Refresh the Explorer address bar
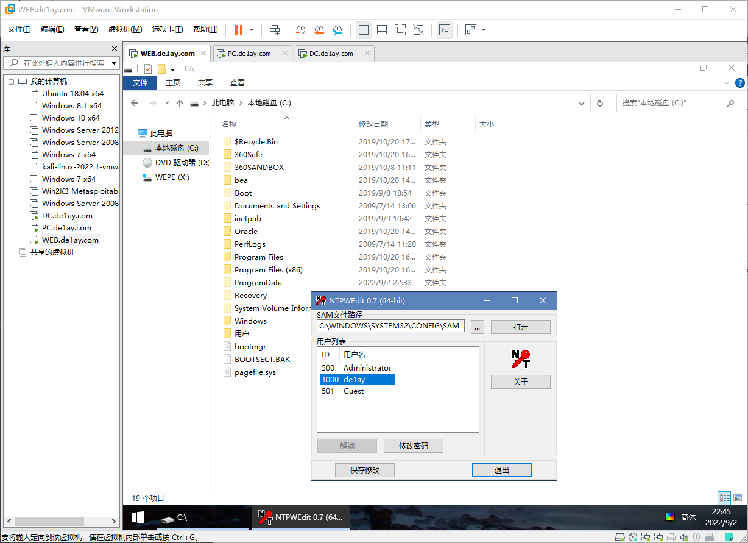The image size is (748, 543). pyautogui.click(x=600, y=104)
